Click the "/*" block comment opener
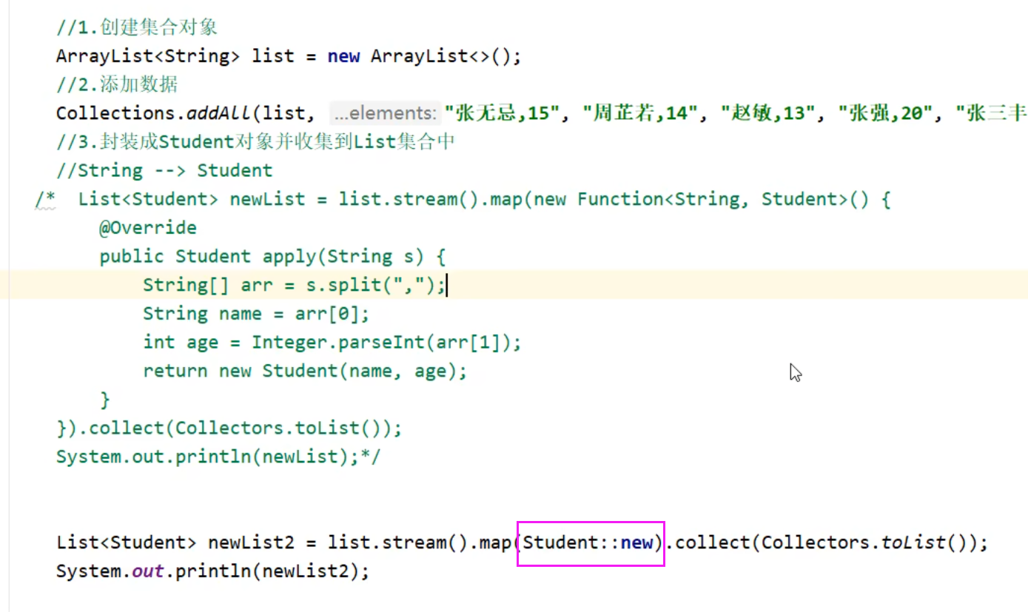 [45, 199]
